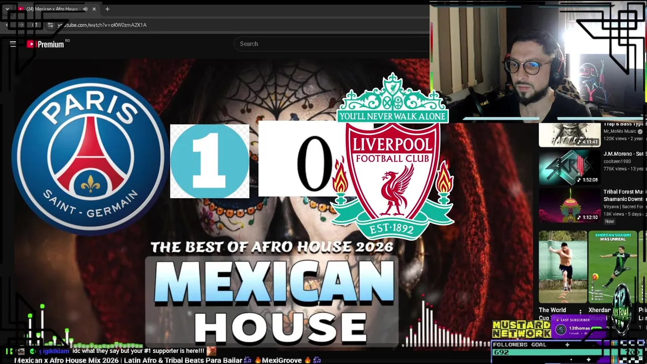
Task: Open the Trap & Bass 4:11:41 video thumbnail
Action: coord(569,135)
